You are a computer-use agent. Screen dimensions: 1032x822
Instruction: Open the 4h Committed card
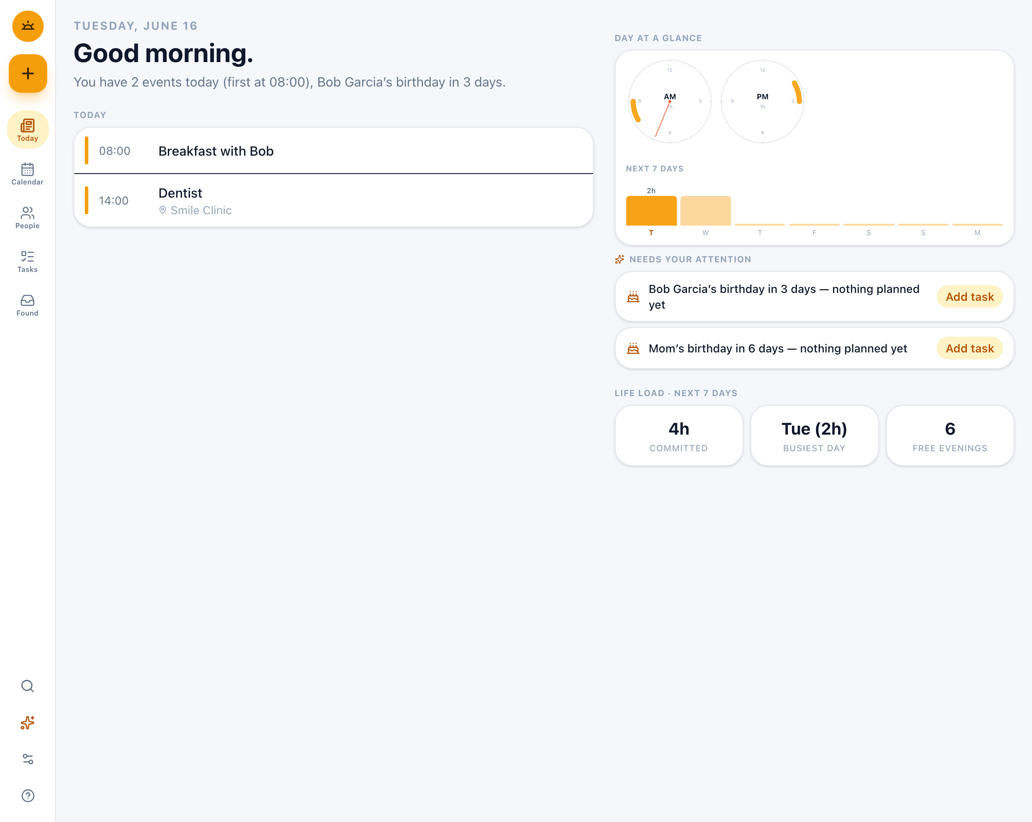pos(679,435)
